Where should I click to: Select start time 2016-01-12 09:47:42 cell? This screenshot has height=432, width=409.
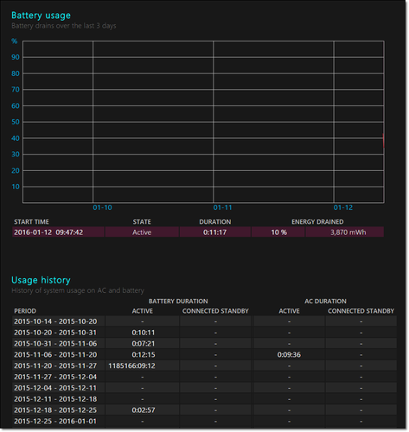point(58,232)
